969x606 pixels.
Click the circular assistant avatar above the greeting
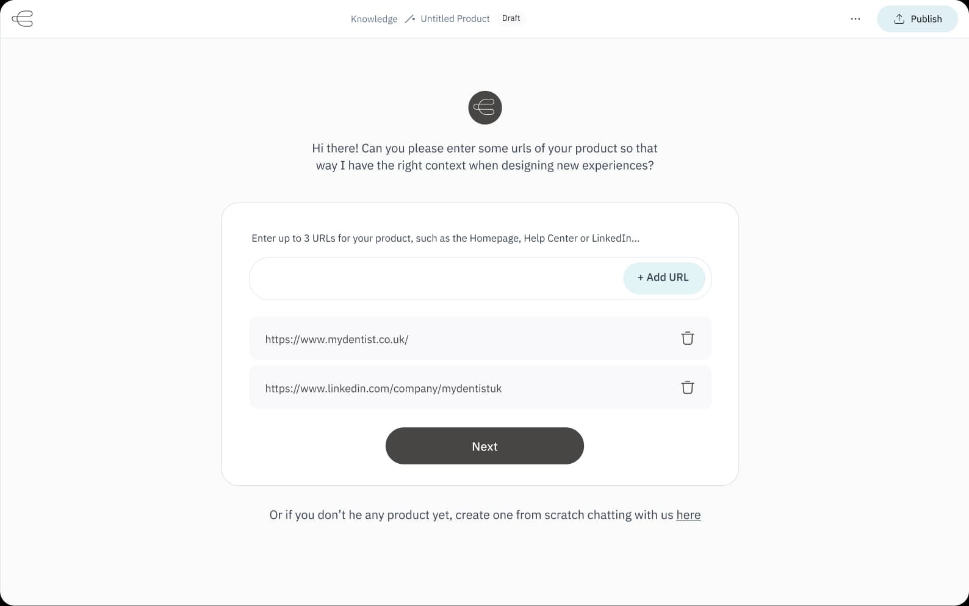pos(484,107)
